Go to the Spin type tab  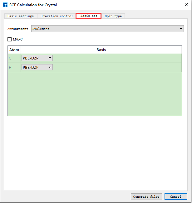(113, 16)
